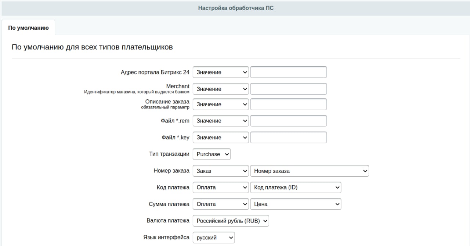
Task: Click the Описание заказа text input
Action: pos(288,104)
